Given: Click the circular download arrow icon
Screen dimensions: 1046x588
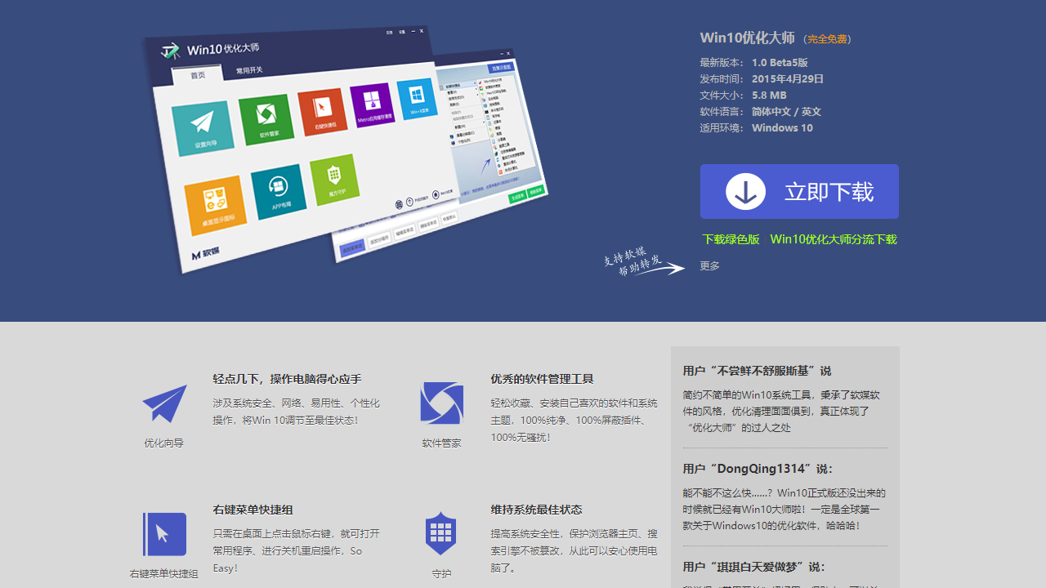Looking at the screenshot, I should pyautogui.click(x=744, y=190).
